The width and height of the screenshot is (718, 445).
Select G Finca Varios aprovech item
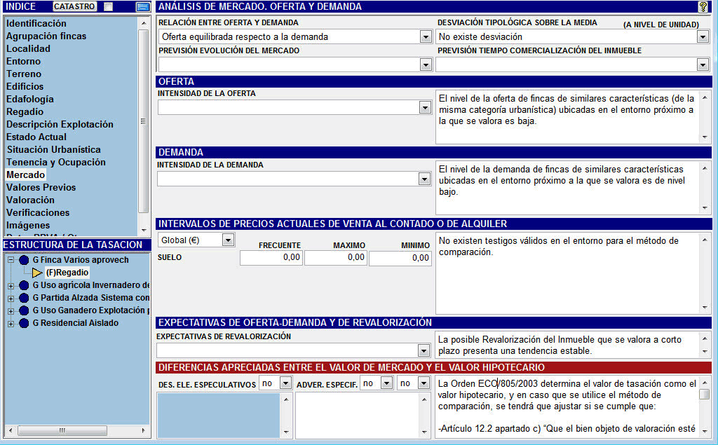pyautogui.click(x=81, y=259)
